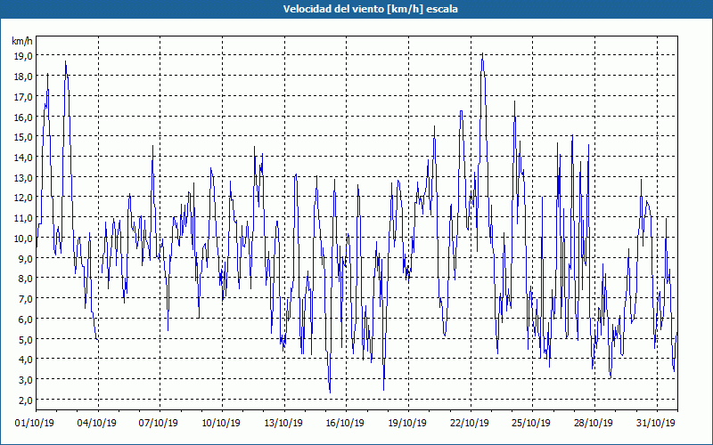Select the 25/10/19 date label
713x445 pixels.
click(531, 423)
